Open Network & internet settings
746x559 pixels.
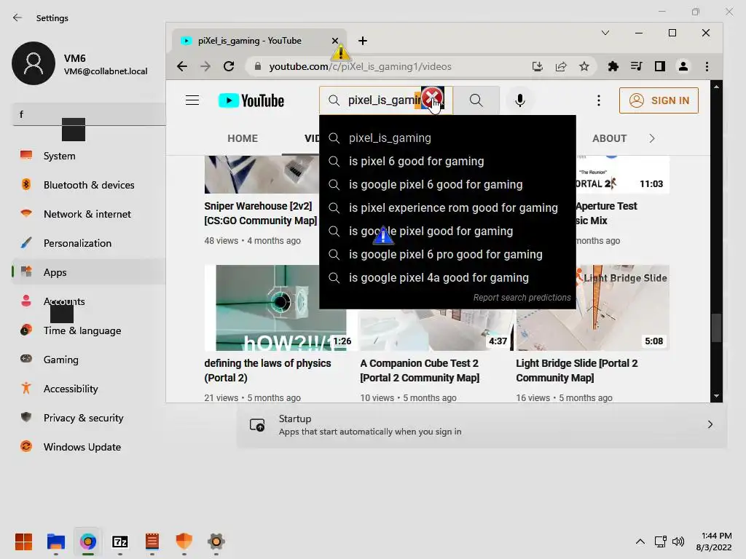click(x=88, y=214)
